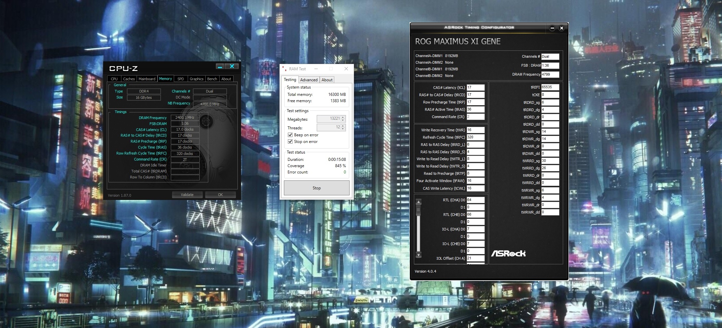722x328 pixels.
Task: Select the CAS Write Latency (tCWL) field
Action: coord(476,188)
